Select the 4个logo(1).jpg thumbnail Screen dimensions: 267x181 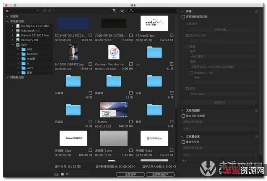(x=154, y=23)
